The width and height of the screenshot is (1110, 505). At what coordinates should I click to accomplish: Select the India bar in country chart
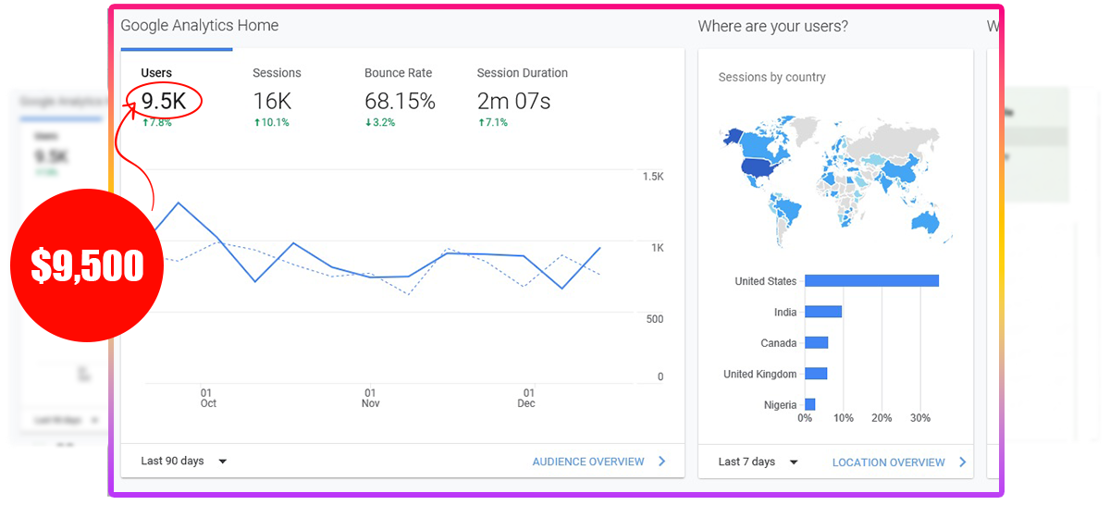pyautogui.click(x=822, y=313)
